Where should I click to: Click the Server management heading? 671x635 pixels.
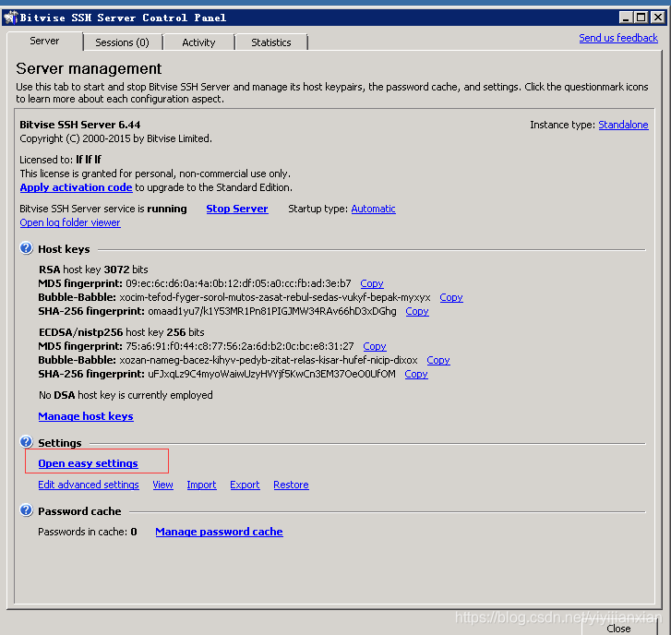[x=89, y=68]
